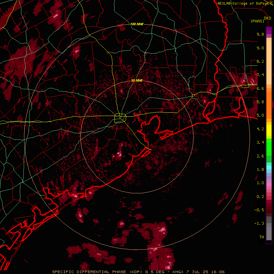The height and width of the screenshot is (274, 274).
Task: Click the NEXLAB-College of DuPage credit text
Action: click(244, 3)
